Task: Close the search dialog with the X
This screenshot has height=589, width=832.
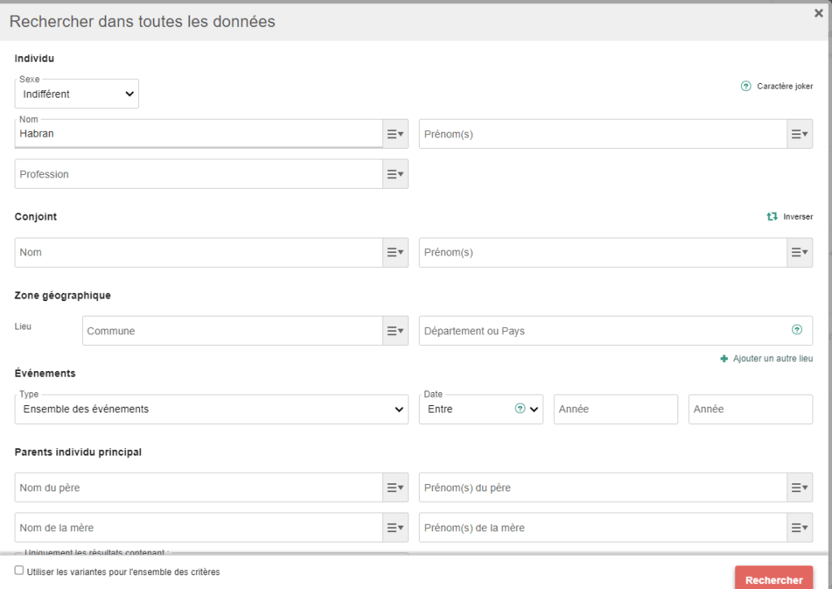Action: point(818,14)
